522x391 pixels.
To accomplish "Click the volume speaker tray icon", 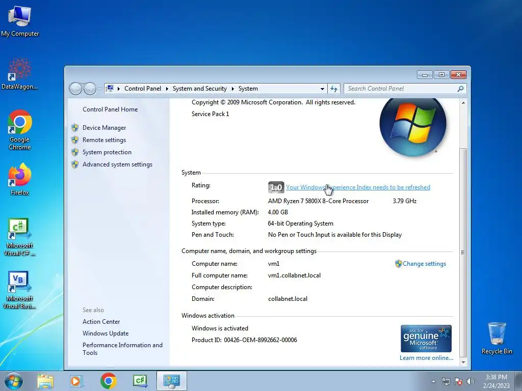I will [x=471, y=381].
